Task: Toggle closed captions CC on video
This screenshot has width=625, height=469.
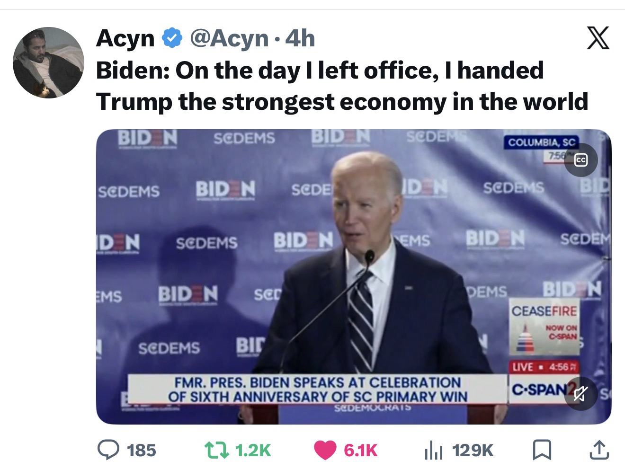Action: pyautogui.click(x=580, y=160)
